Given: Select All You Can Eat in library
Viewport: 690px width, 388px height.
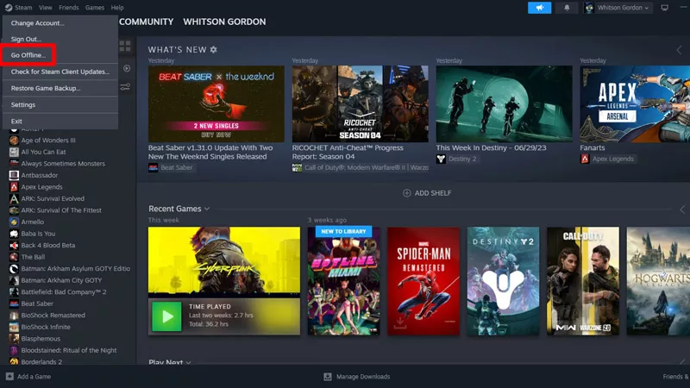Looking at the screenshot, I should [x=44, y=152].
